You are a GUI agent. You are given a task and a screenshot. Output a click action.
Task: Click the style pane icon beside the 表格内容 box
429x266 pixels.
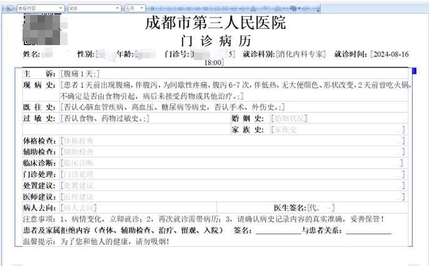pos(9,9)
